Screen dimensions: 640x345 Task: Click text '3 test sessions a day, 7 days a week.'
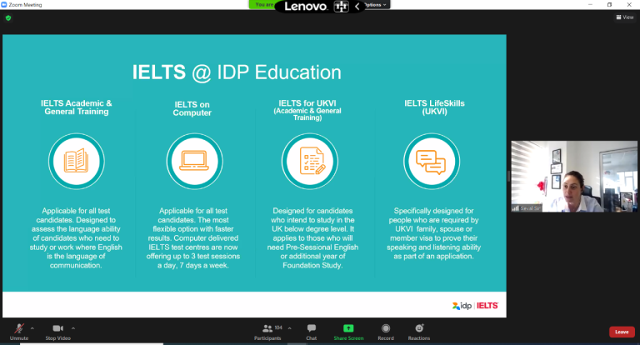(x=193, y=261)
